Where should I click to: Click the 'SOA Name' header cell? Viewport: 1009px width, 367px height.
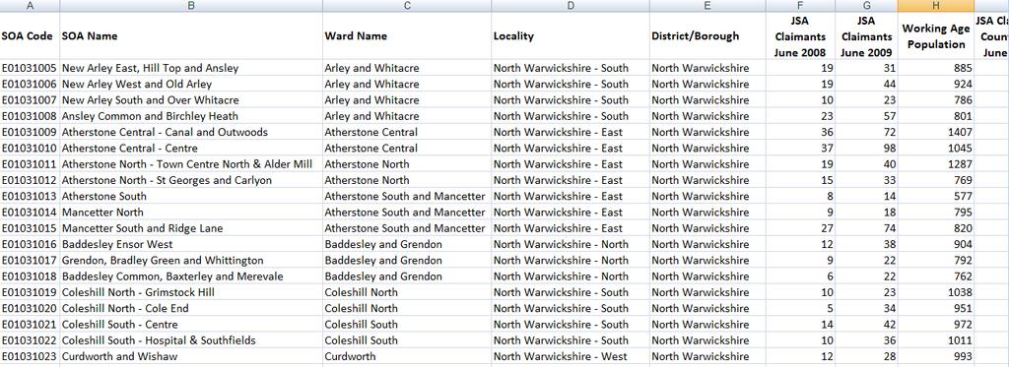[191, 36]
